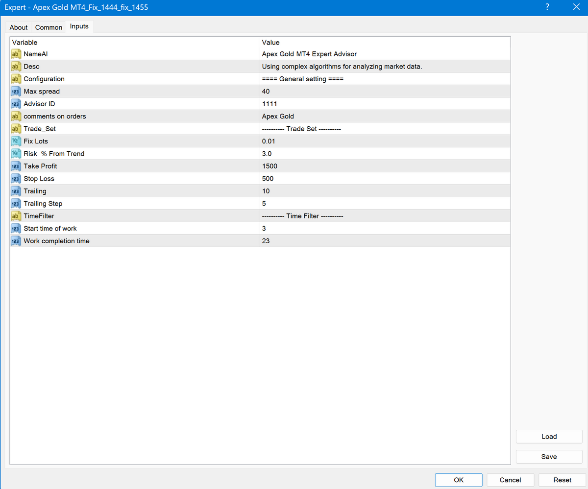Image resolution: width=588 pixels, height=489 pixels.
Task: Select the icon next to Take Profit
Action: [15, 166]
